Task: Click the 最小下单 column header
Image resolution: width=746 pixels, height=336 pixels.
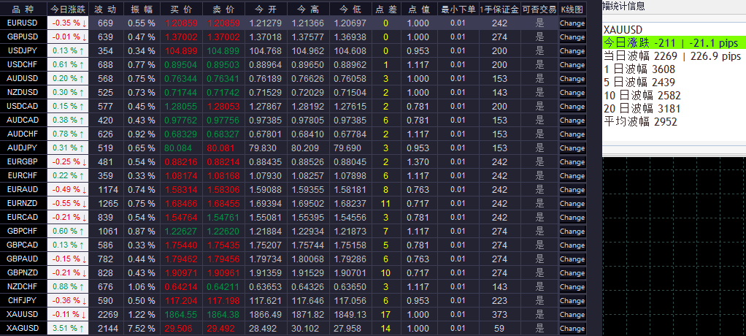Action: (458, 9)
